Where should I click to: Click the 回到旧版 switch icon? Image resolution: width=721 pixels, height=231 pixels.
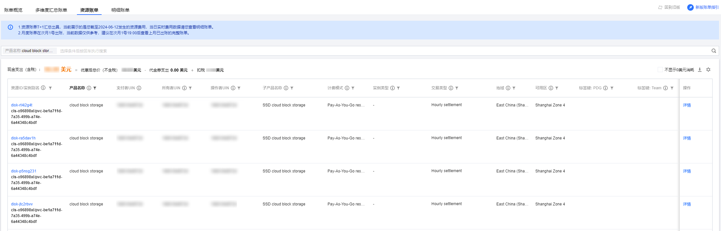(660, 7)
